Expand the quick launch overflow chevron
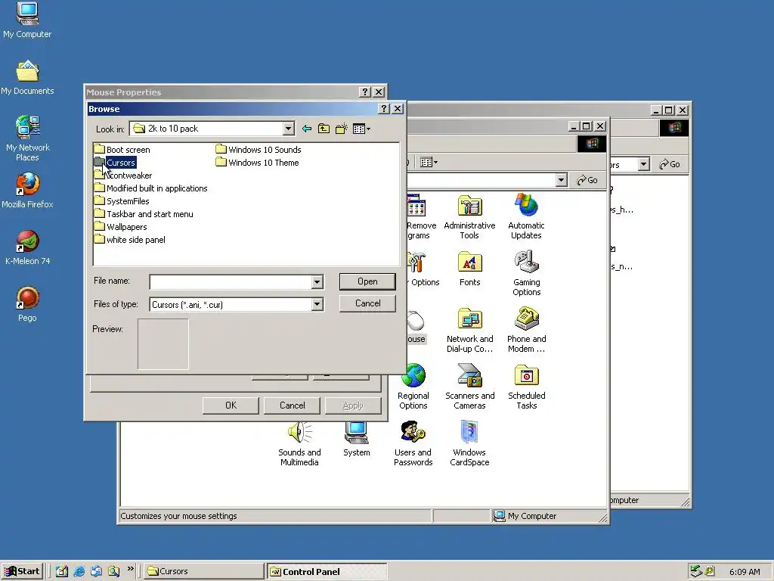 130,569
